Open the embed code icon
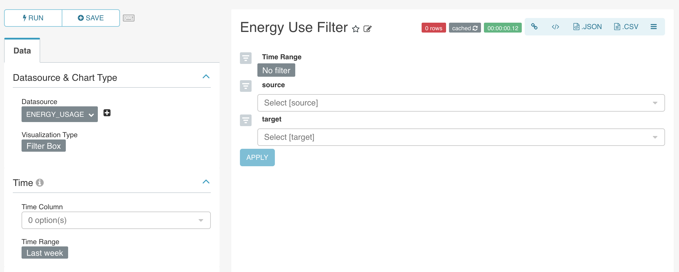The width and height of the screenshot is (679, 272). click(556, 27)
